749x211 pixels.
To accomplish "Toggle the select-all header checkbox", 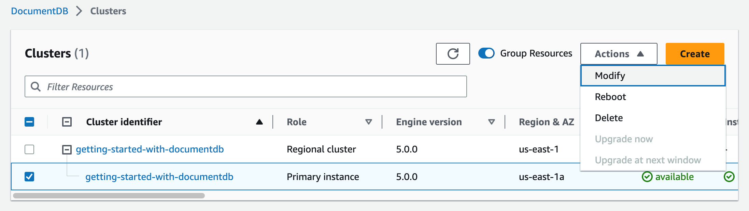I will point(29,122).
